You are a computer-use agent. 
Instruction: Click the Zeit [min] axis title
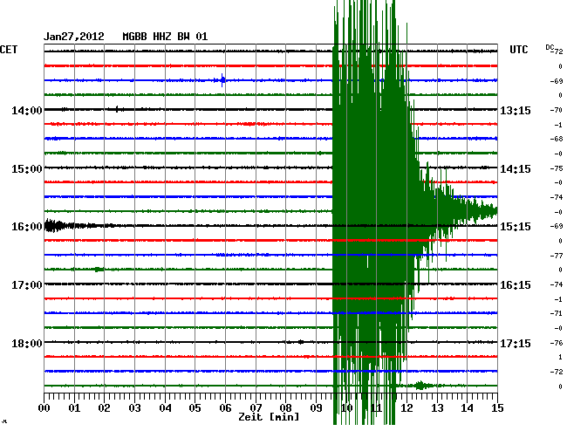point(269,417)
